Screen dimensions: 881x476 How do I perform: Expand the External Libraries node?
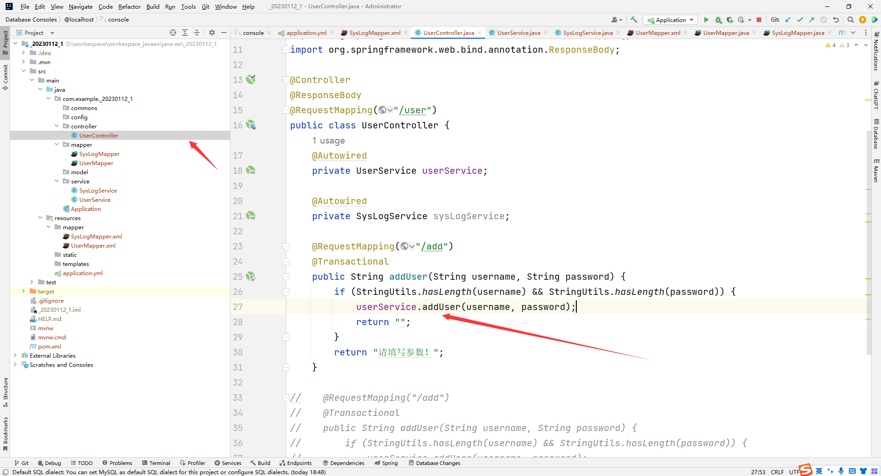point(16,355)
